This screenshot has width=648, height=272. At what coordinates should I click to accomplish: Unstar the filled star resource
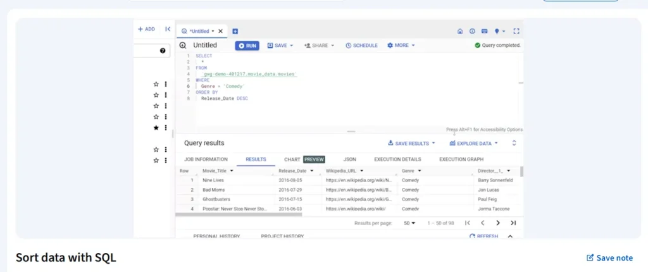pos(156,128)
